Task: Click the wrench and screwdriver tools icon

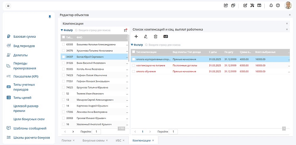Action: click(x=252, y=5)
